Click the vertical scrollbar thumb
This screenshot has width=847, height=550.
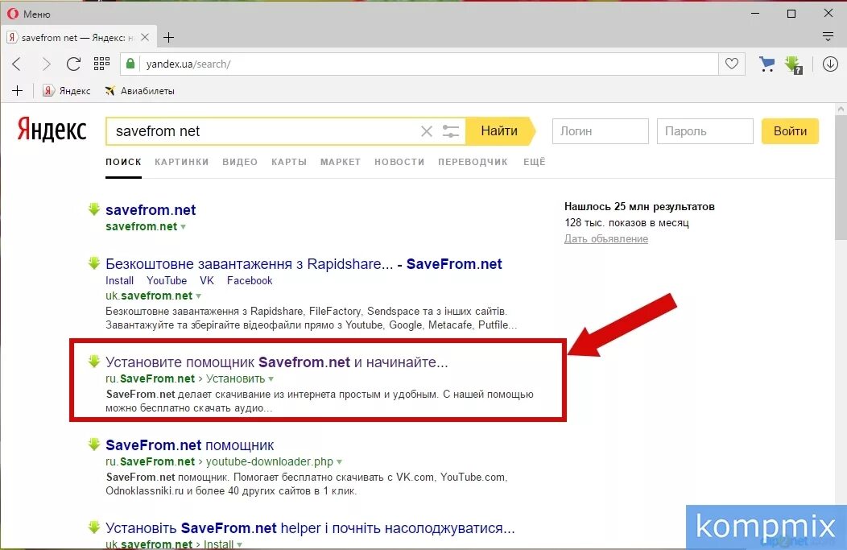tap(841, 176)
